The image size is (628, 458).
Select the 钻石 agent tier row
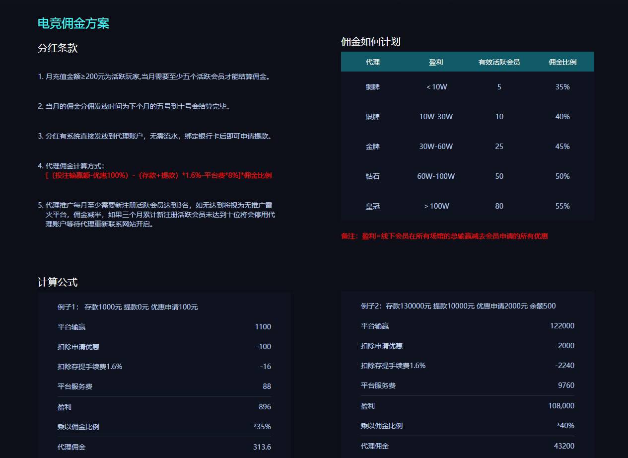coord(373,176)
